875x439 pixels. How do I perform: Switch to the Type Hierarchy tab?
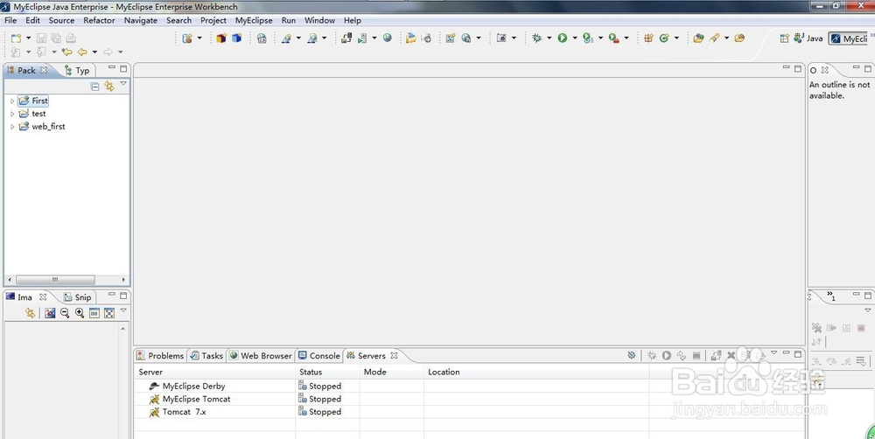(x=77, y=70)
